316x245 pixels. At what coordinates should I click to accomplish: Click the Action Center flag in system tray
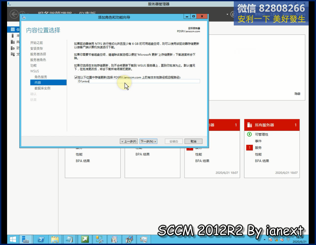click(x=271, y=240)
